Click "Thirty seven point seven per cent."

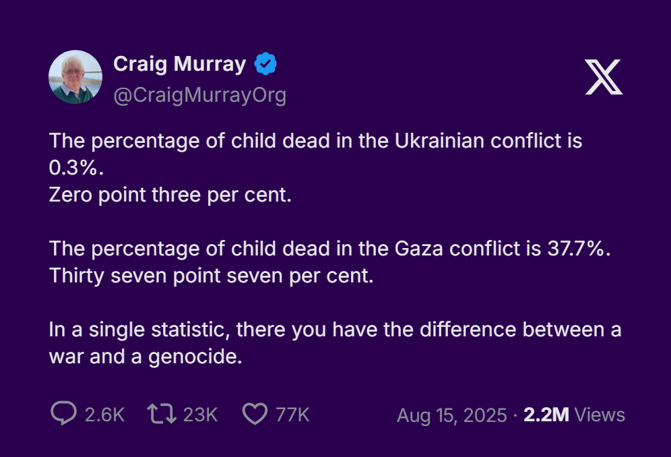coord(211,276)
